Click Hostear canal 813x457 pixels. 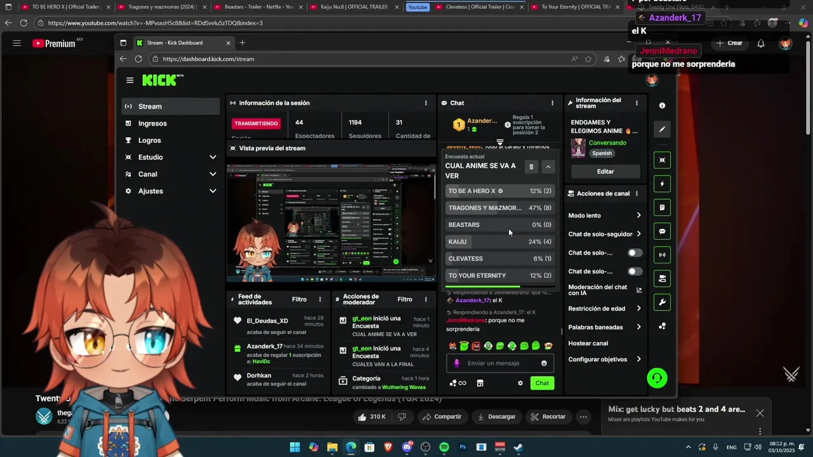click(x=588, y=343)
